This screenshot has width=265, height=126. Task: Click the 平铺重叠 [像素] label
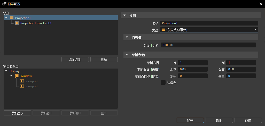tap(148, 69)
